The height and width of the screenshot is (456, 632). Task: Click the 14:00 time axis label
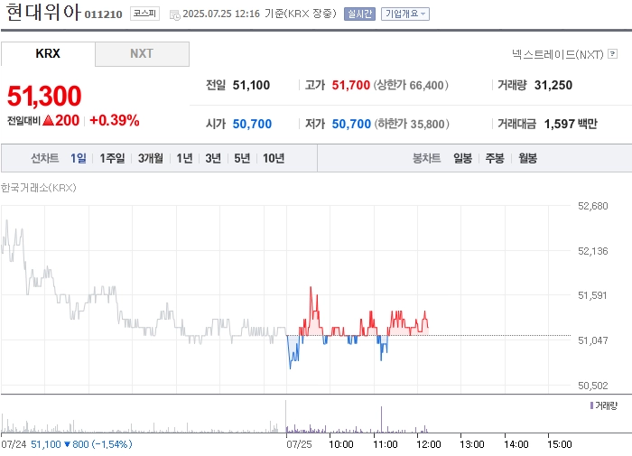point(516,444)
